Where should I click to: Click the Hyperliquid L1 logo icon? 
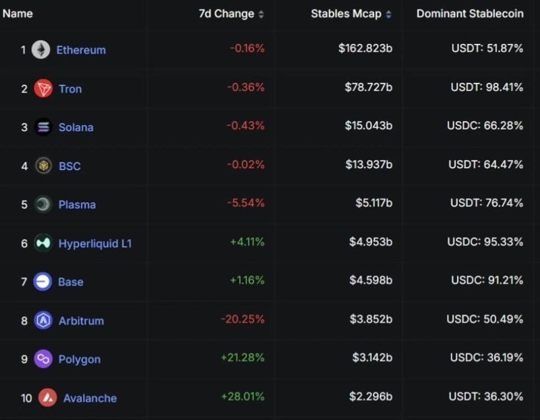click(x=43, y=243)
